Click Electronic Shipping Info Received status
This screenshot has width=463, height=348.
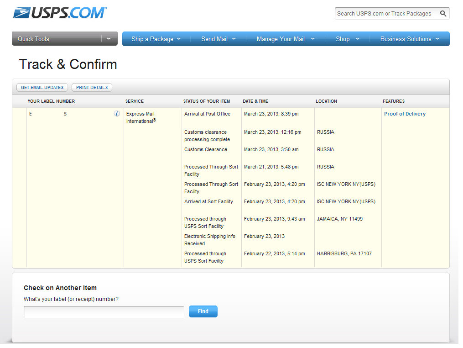point(210,240)
